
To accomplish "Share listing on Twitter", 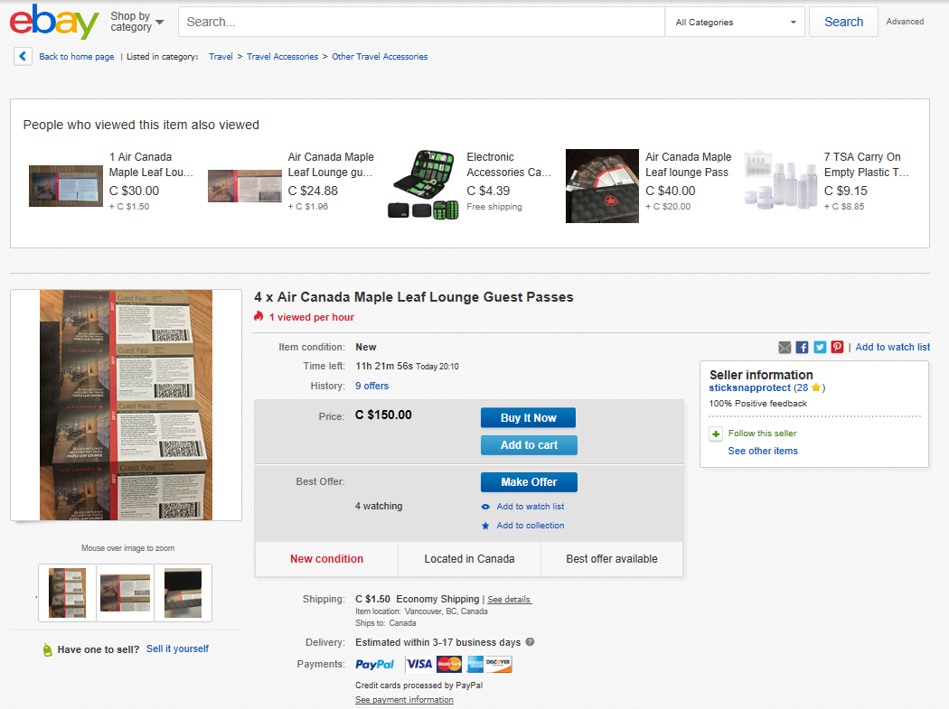I will point(820,347).
